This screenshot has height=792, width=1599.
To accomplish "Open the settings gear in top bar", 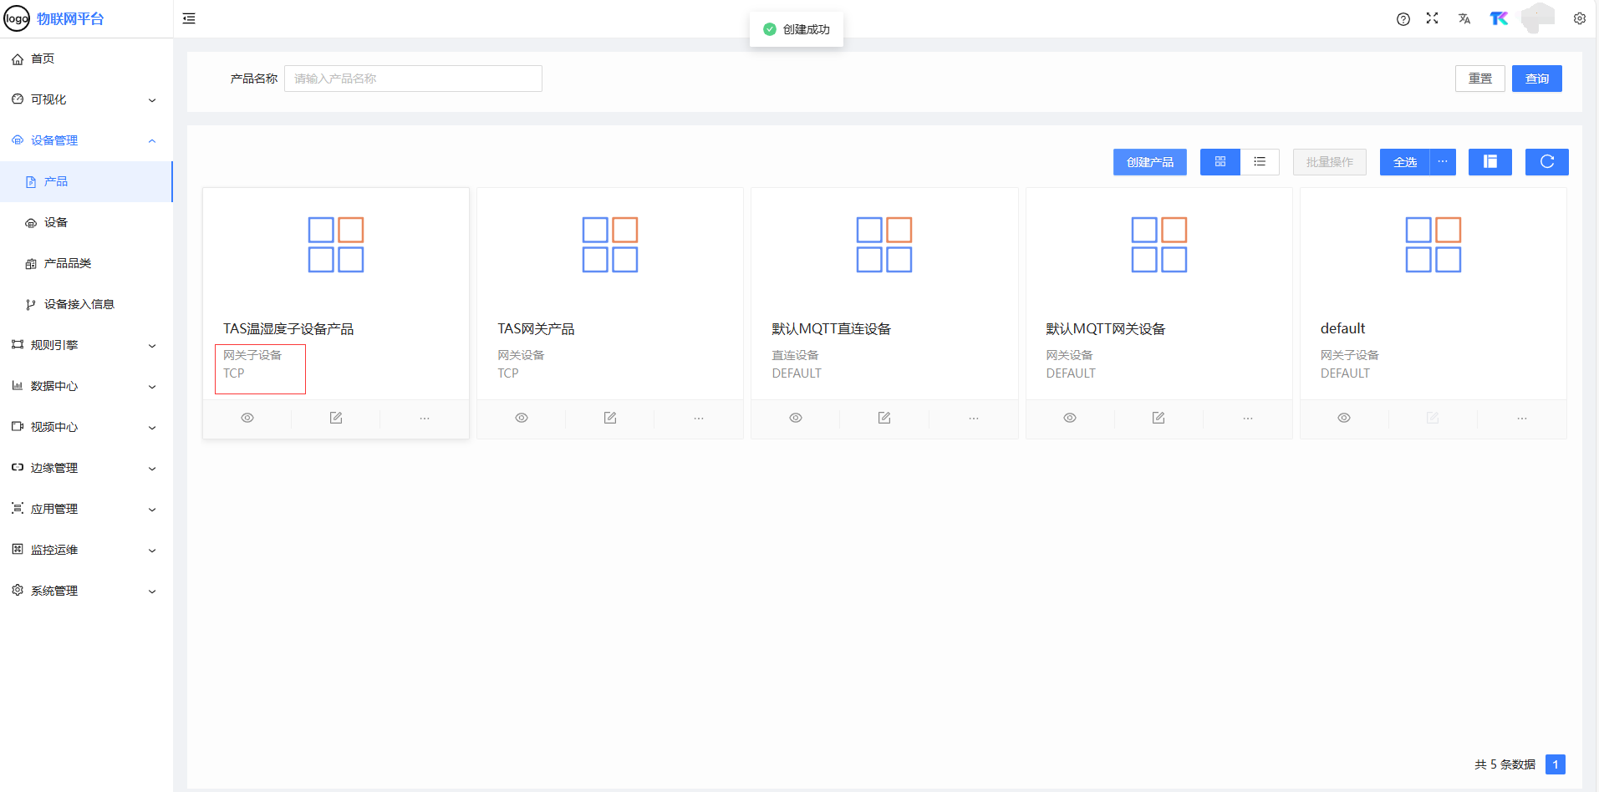I will pyautogui.click(x=1579, y=18).
